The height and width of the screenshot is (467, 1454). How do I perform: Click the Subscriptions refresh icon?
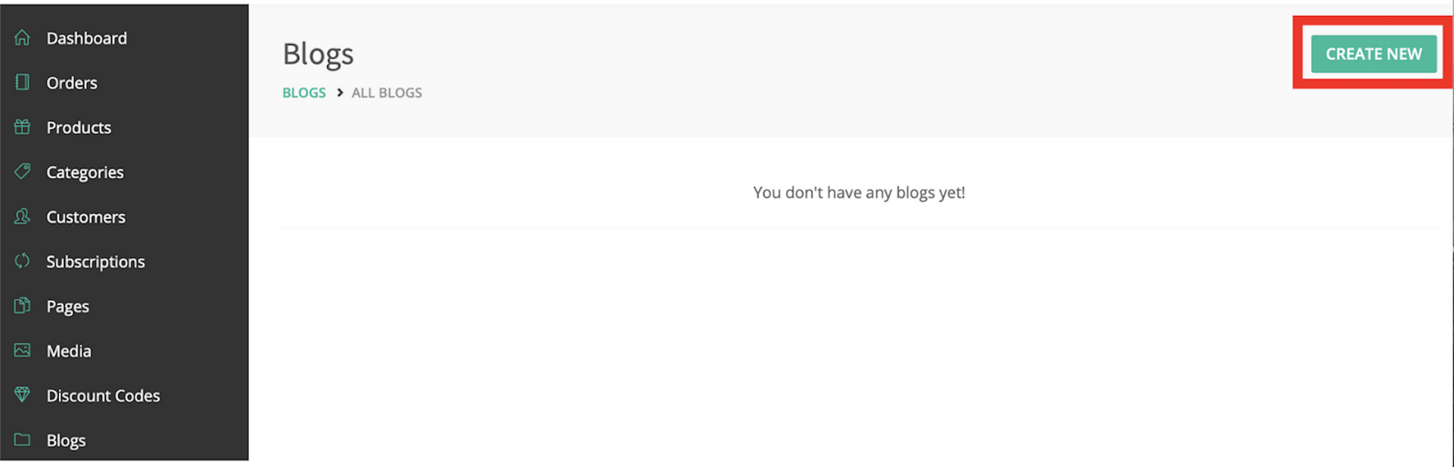[x=22, y=261]
